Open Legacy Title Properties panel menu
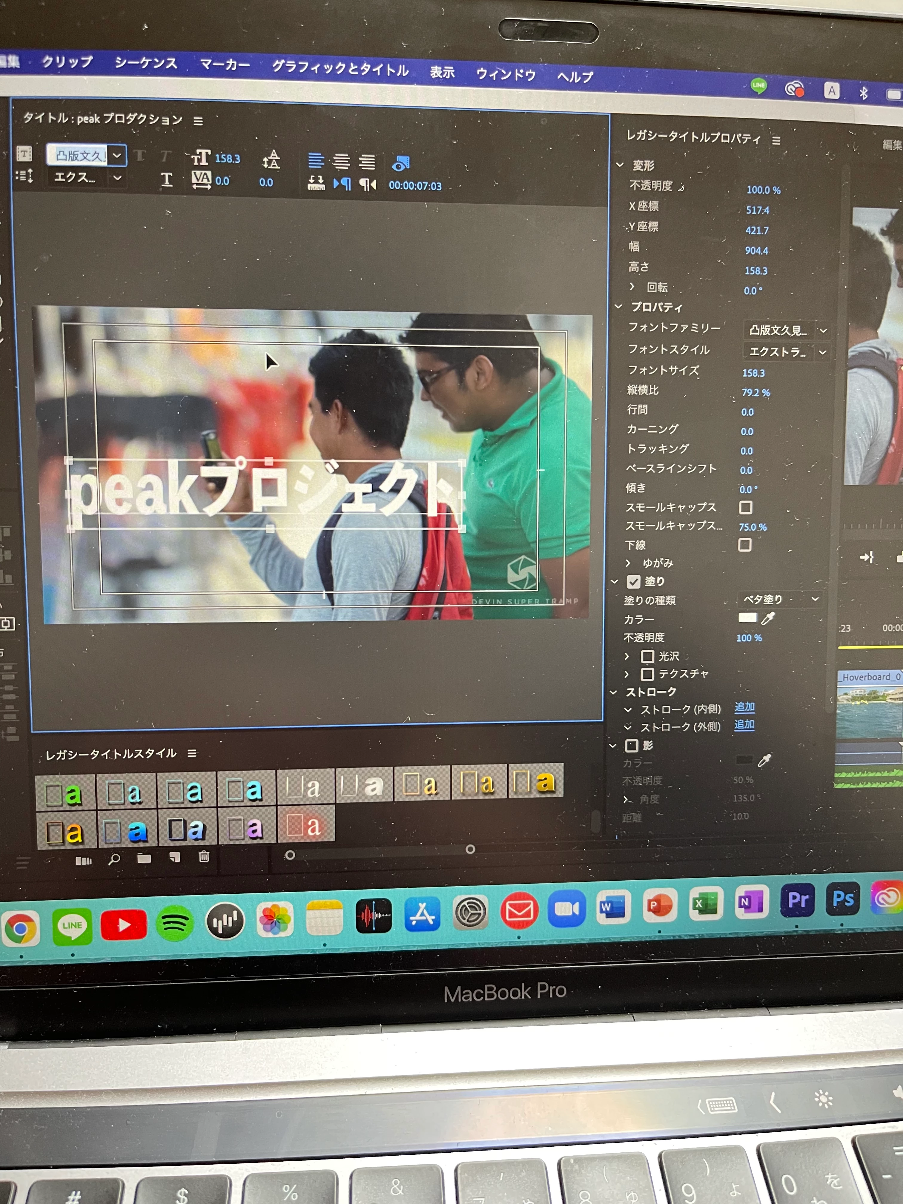 [x=776, y=140]
